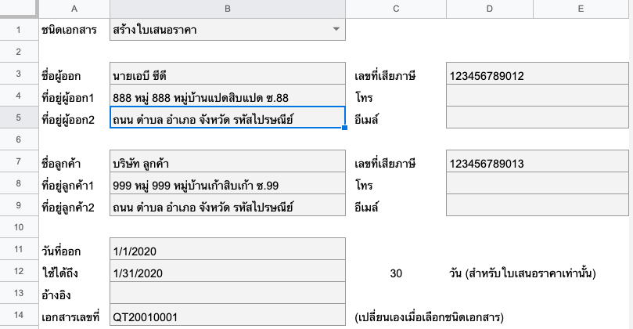Select row 6 header
Image resolution: width=633 pixels, height=329 pixels.
click(x=19, y=139)
